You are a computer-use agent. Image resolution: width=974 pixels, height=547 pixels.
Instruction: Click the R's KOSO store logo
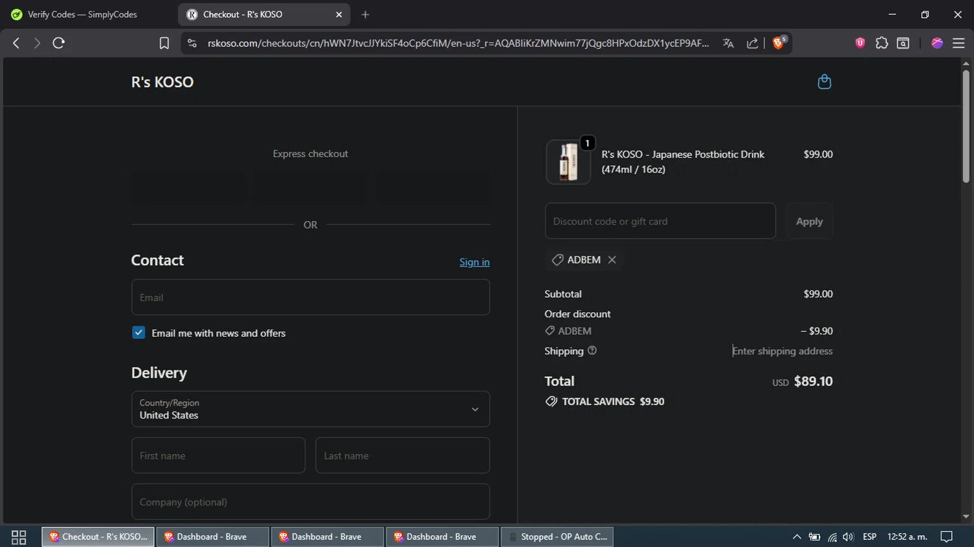[x=162, y=82]
